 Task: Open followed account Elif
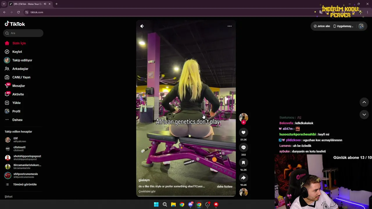tap(23, 140)
